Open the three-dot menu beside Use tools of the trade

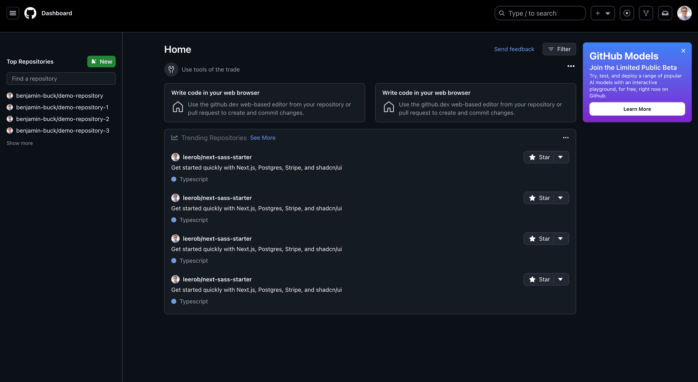[571, 66]
